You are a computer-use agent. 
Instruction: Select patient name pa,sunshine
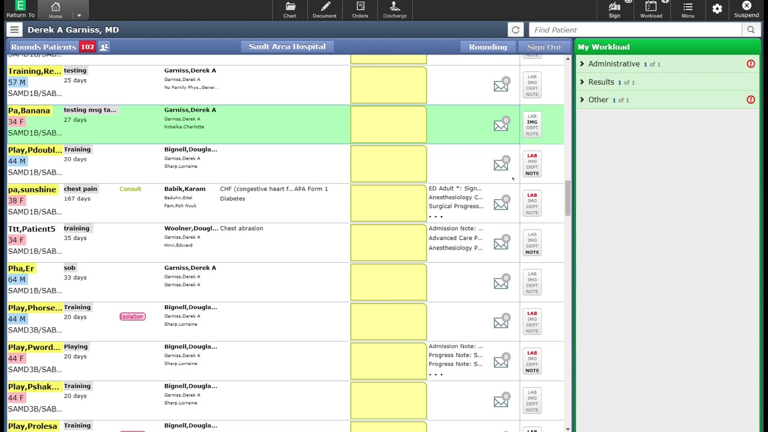coord(32,190)
